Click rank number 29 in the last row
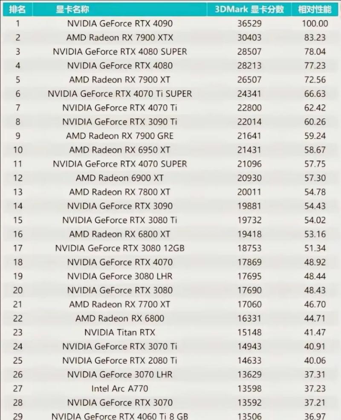This screenshot has height=420, width=341. 17,416
